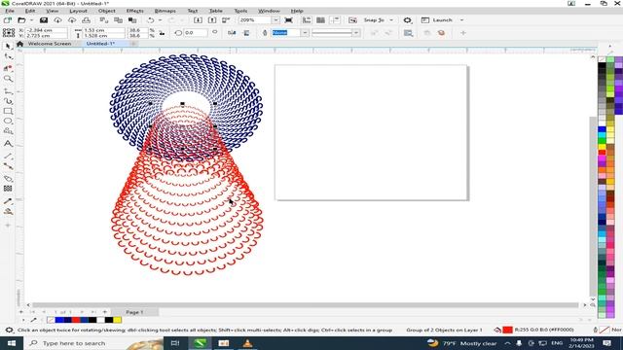Image resolution: width=623 pixels, height=350 pixels.
Task: Open the Layout menu
Action: pyautogui.click(x=78, y=11)
